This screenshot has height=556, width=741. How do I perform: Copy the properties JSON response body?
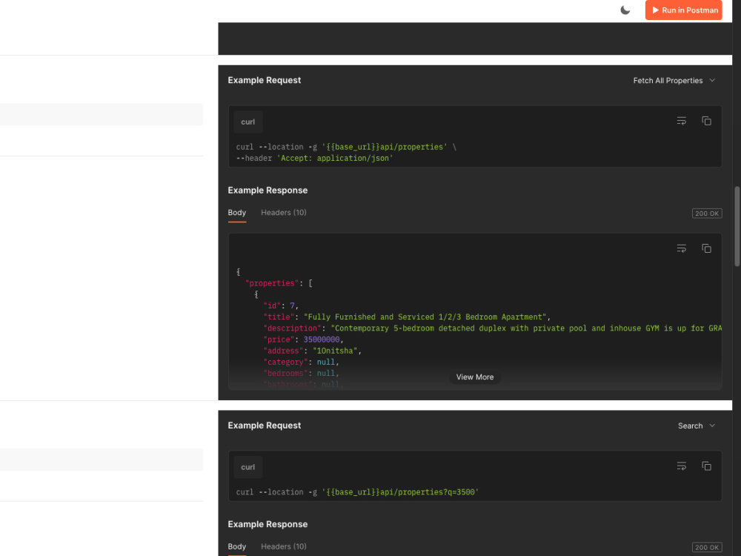click(x=706, y=248)
